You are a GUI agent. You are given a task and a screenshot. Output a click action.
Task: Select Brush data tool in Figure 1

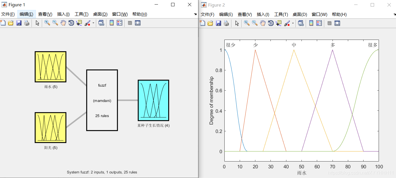[88, 23]
